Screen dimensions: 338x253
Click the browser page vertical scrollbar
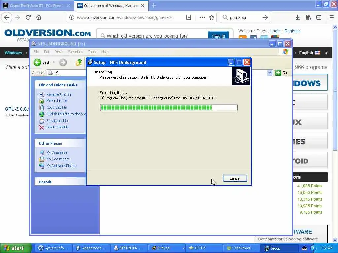335,133
